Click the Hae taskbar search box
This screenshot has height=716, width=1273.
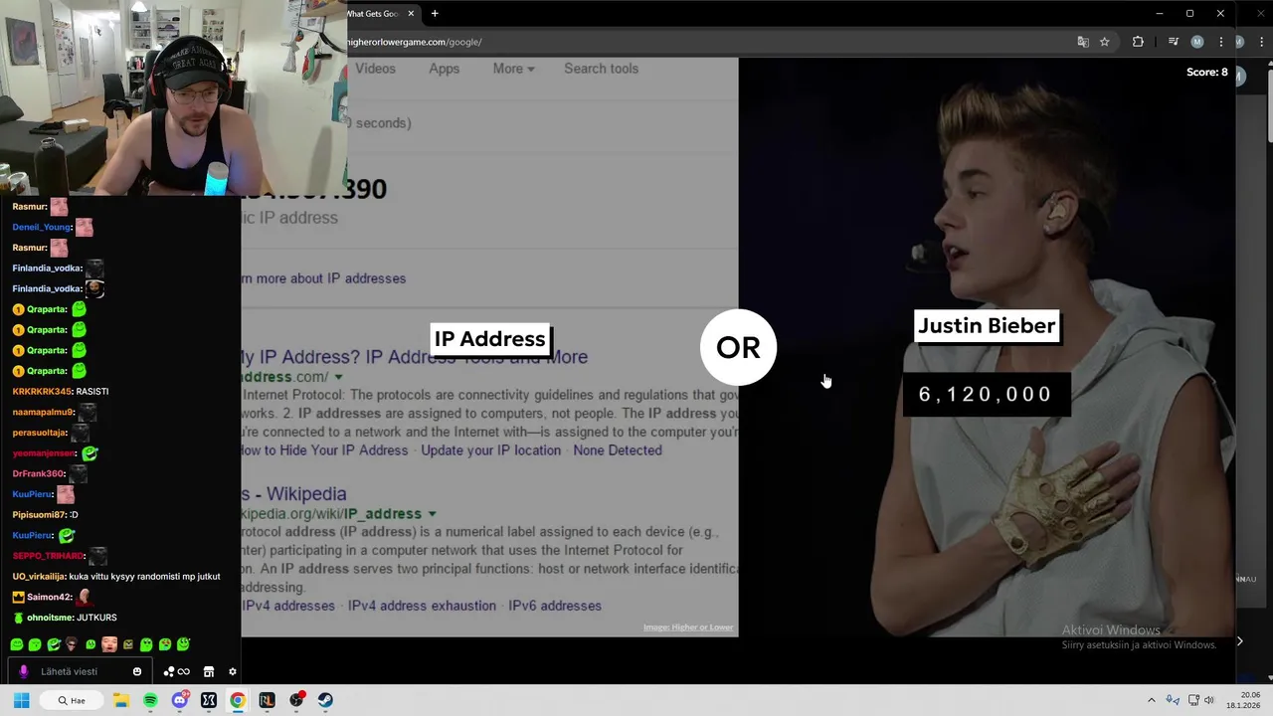coord(72,700)
